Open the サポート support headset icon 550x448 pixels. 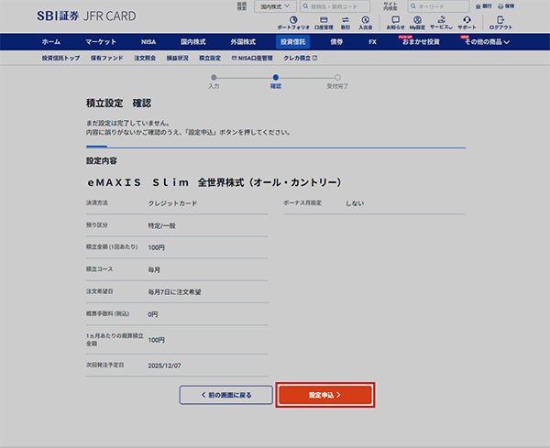tap(467, 23)
